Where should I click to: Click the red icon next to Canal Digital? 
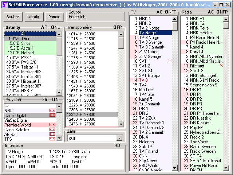click(52, 115)
